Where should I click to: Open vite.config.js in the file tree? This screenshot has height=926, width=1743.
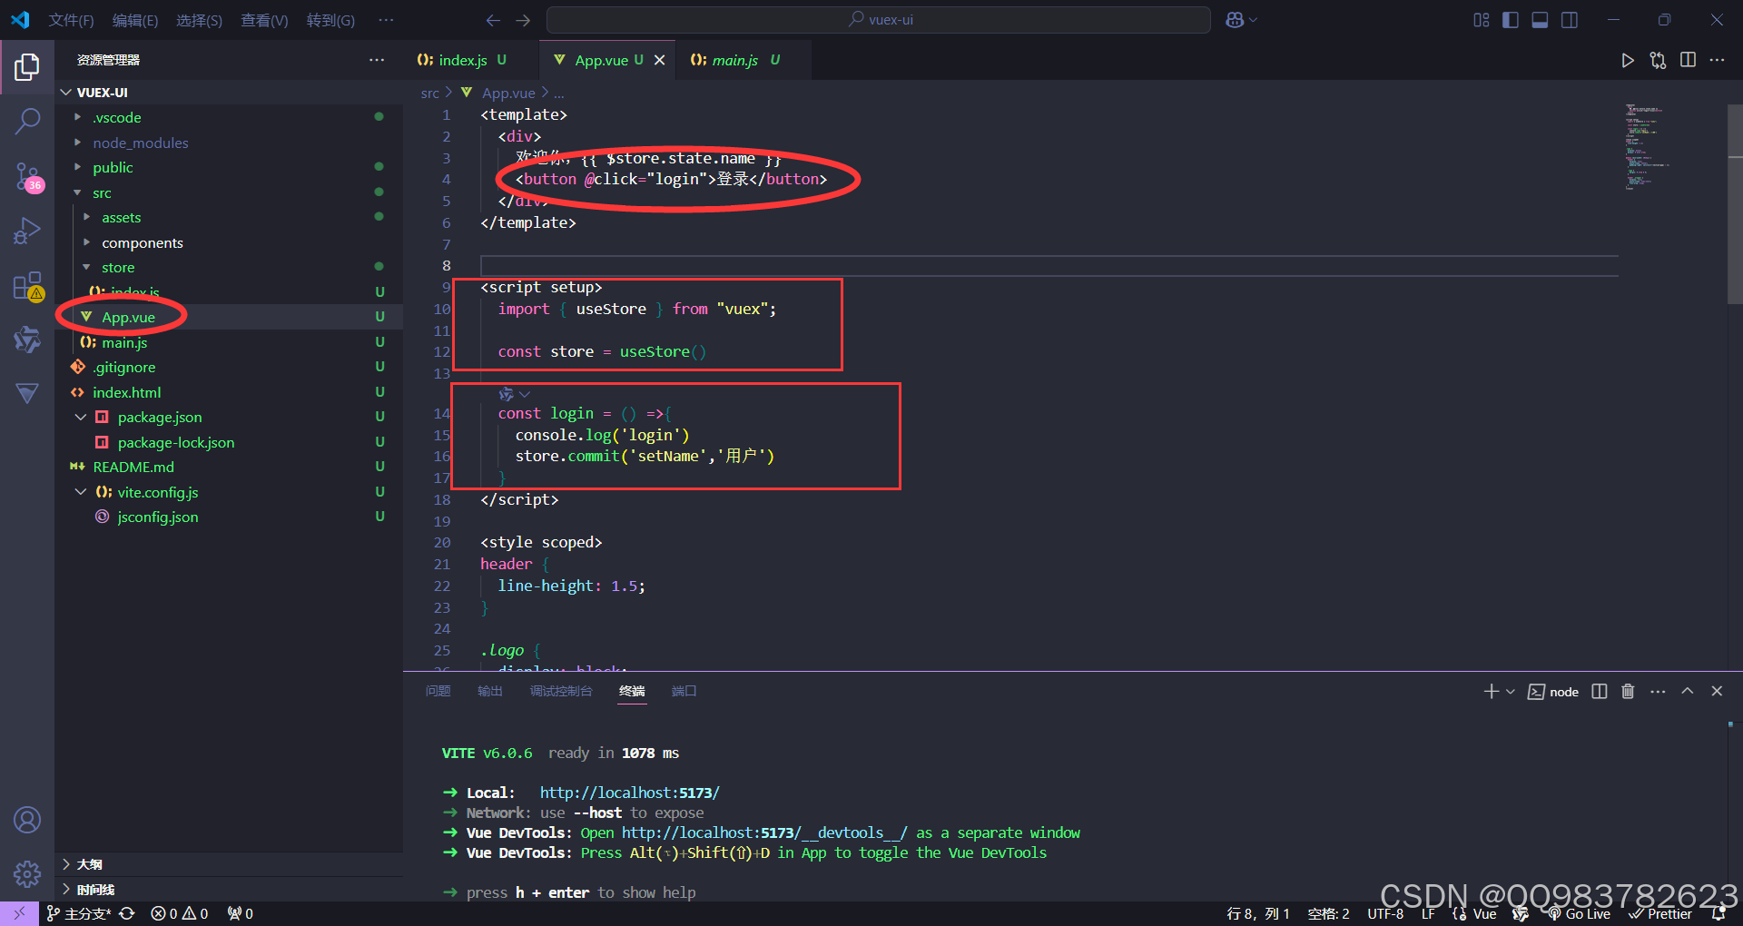pos(229,492)
